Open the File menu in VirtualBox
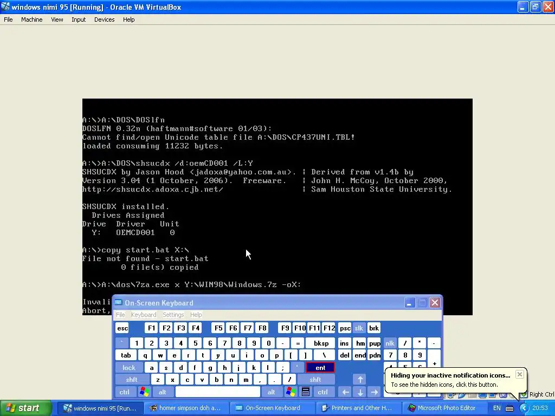Screen dimensions: 555x416 tap(8, 19)
